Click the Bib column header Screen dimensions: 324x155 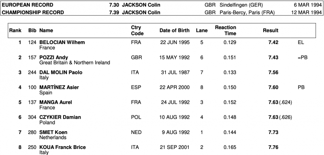coord(32,30)
